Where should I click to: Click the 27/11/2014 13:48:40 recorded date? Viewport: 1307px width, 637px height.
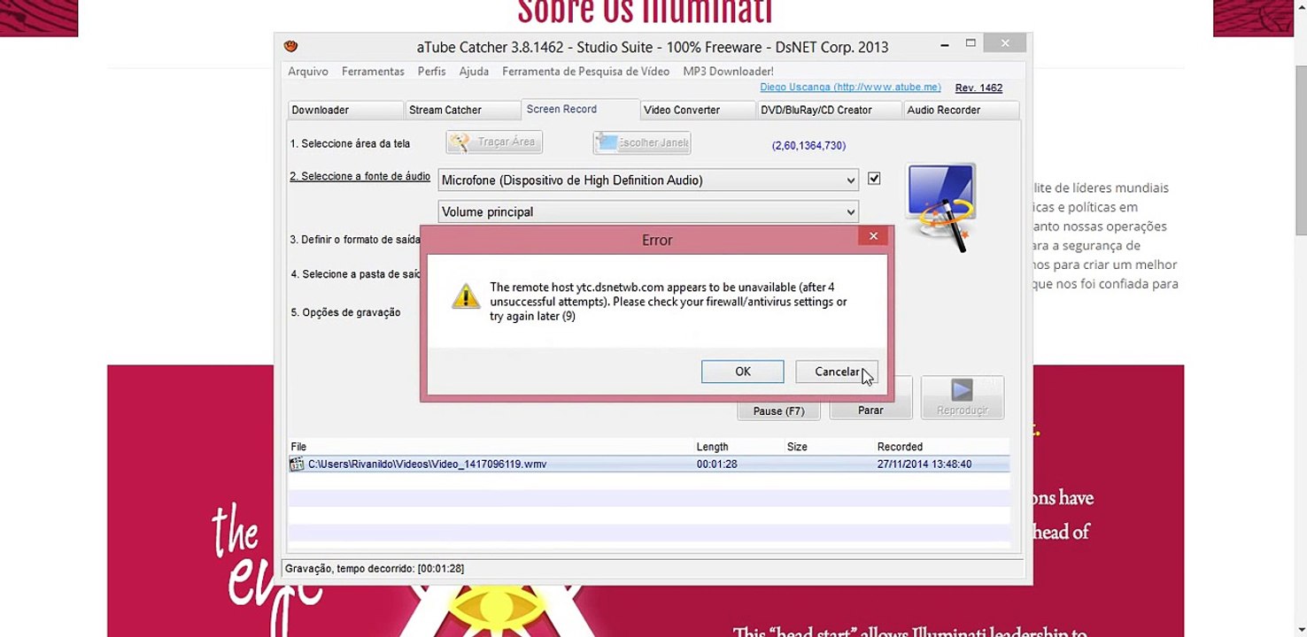[924, 464]
